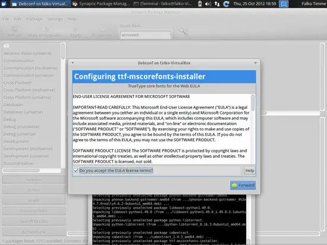The image size is (327, 245).
Task: Click the category list horizontal scrollbar
Action: [32, 170]
